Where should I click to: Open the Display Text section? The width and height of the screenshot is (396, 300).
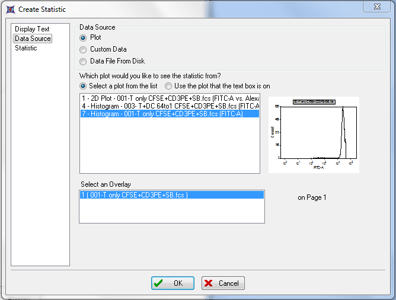point(32,29)
